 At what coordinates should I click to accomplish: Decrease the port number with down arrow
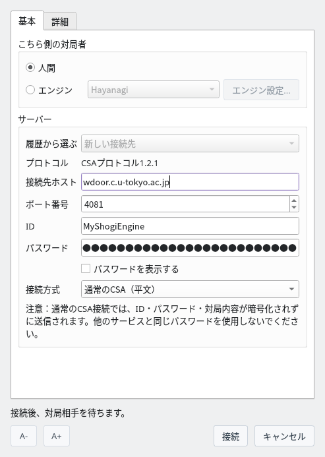pyautogui.click(x=294, y=208)
